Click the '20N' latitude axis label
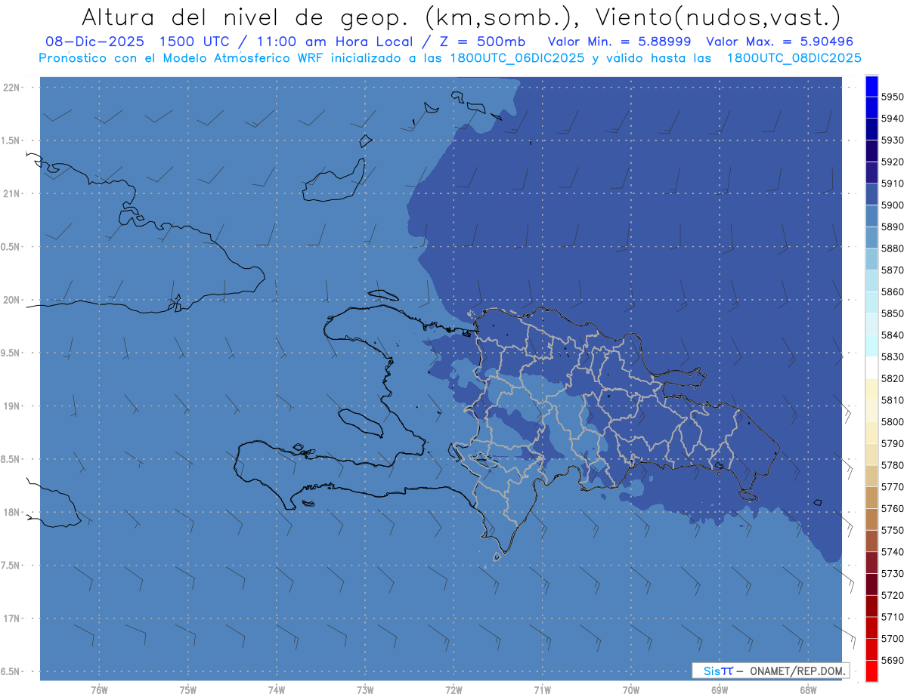 (x=13, y=300)
